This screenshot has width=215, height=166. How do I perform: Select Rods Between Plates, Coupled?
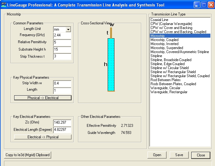180,84
